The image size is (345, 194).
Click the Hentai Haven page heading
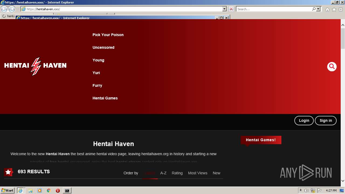113,144
